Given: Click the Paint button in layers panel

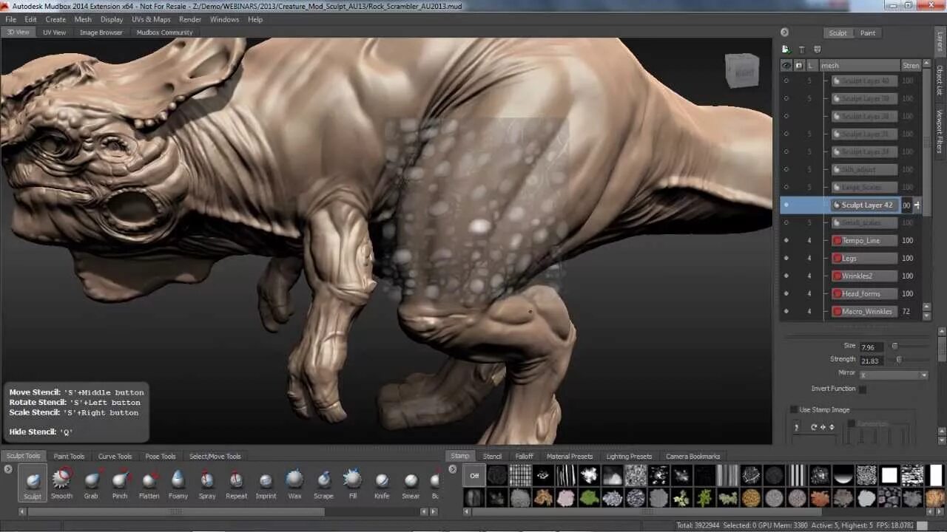Looking at the screenshot, I should [868, 33].
